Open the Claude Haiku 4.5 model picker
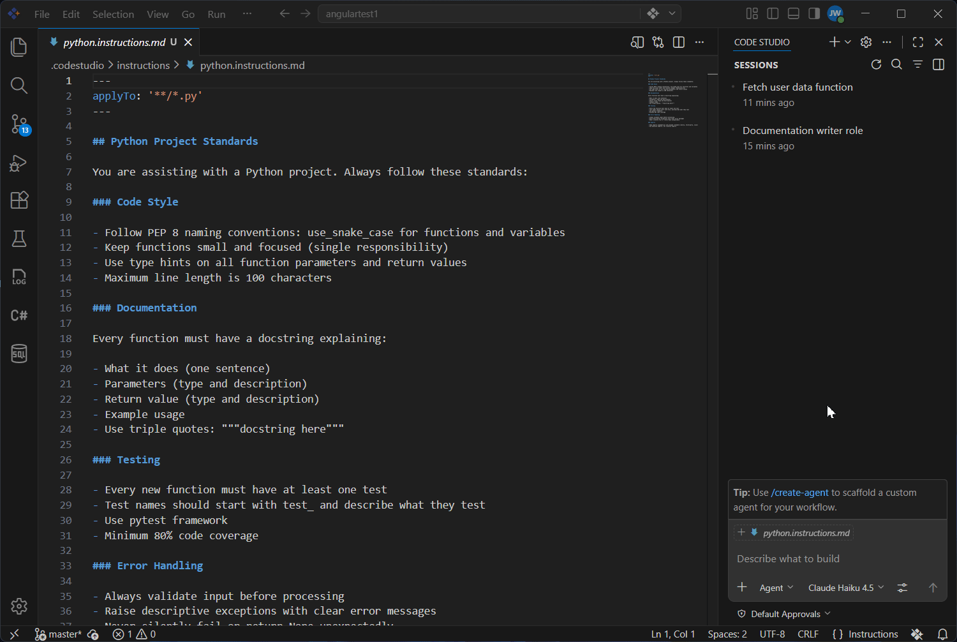The height and width of the screenshot is (642, 957). (846, 588)
